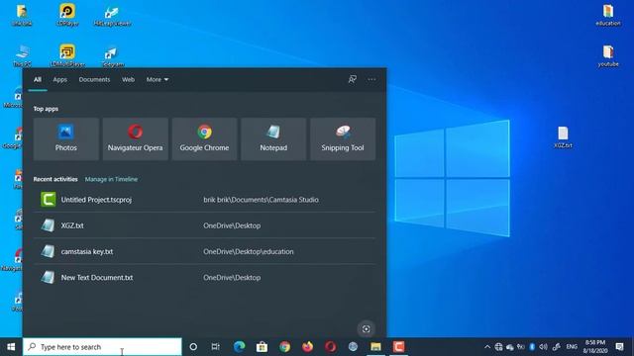Switch to the Documents search tab

point(94,79)
